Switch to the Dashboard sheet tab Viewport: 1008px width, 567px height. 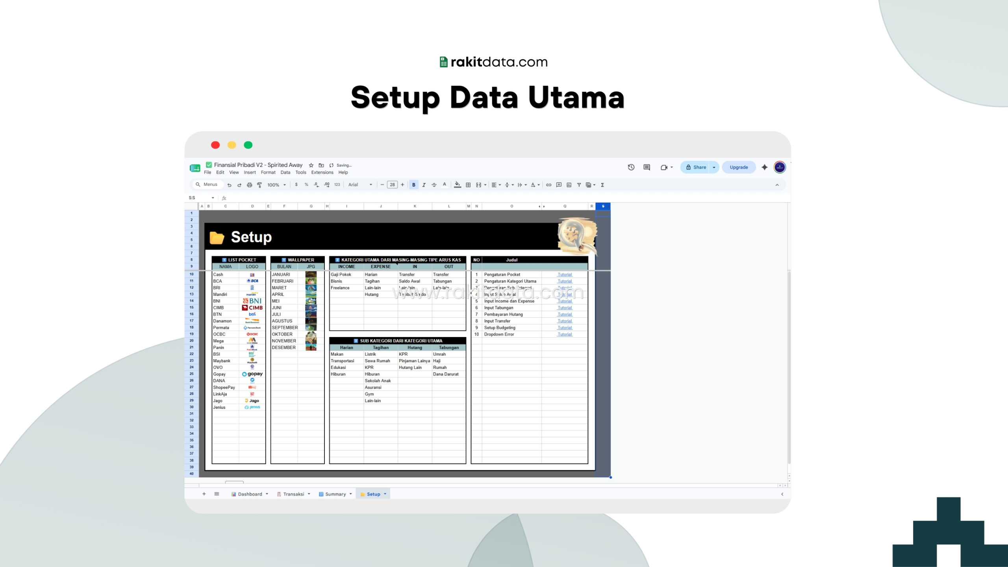[250, 494]
